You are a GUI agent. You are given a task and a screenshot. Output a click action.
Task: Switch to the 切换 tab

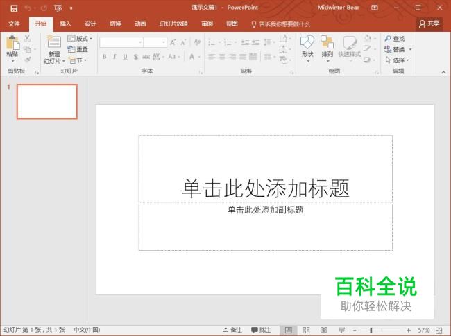pyautogui.click(x=115, y=24)
